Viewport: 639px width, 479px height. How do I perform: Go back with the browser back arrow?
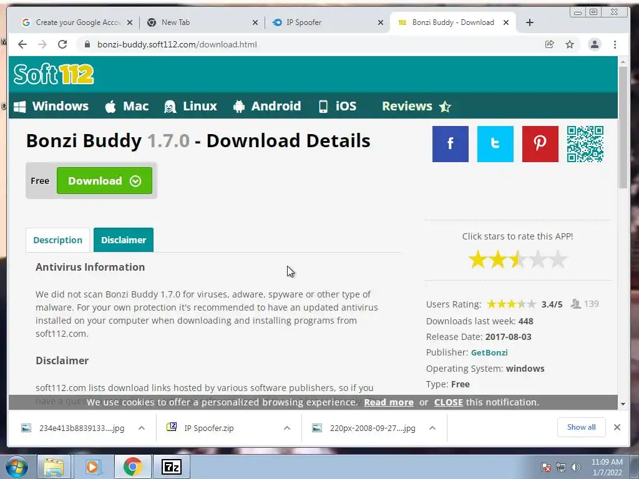[x=22, y=44]
